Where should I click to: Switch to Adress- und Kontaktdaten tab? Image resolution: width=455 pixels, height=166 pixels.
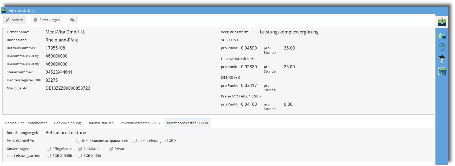tap(26, 123)
